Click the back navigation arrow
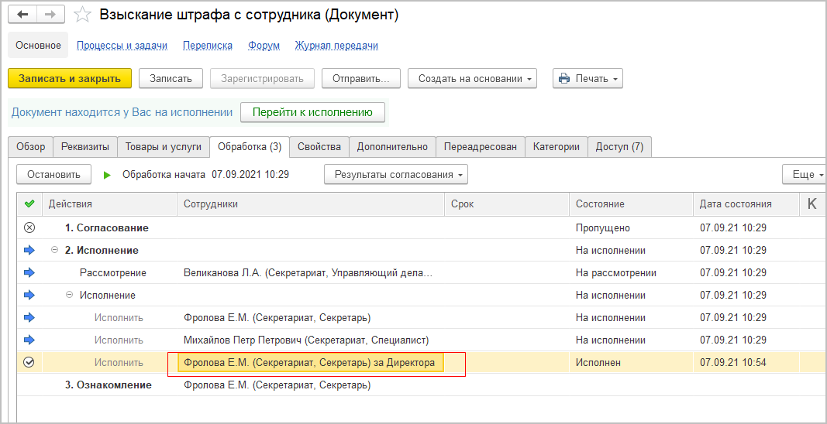 (x=23, y=15)
